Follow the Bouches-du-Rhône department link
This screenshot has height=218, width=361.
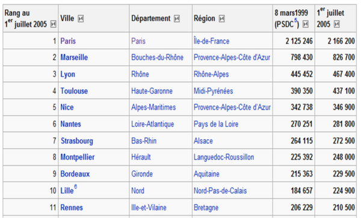(157, 57)
